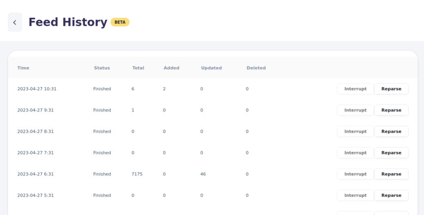Reparse the 2023-04-27 9:31 feed

[x=391, y=110]
